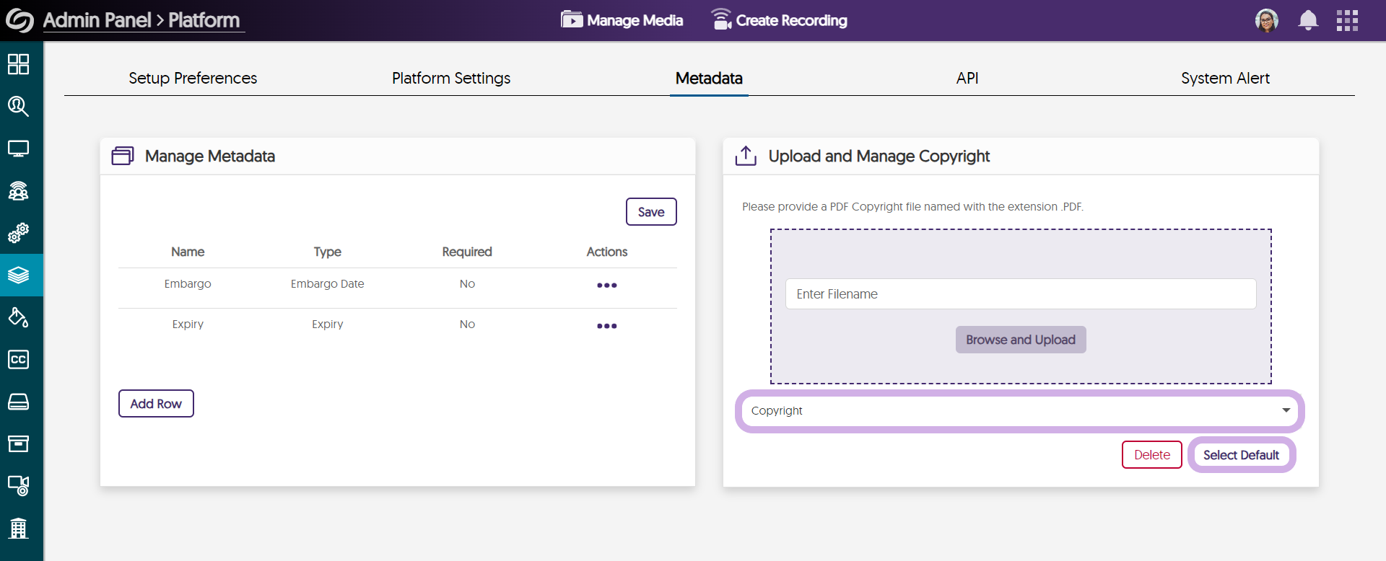Viewport: 1386px width, 561px height.
Task: Click the monitor display icon in sidebar
Action: [x=19, y=149]
